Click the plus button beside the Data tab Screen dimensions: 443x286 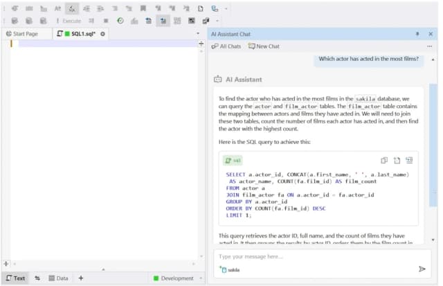pos(81,278)
